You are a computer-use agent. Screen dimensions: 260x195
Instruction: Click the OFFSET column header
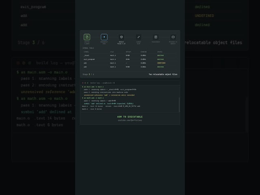tap(128, 52)
